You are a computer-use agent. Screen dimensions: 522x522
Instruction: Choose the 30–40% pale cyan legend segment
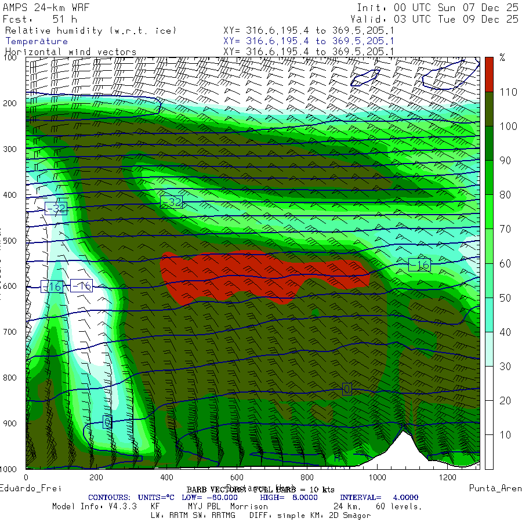coord(489,349)
